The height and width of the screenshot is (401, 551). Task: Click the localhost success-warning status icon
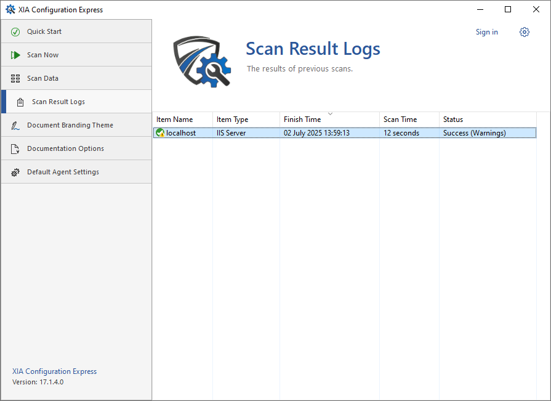click(160, 133)
